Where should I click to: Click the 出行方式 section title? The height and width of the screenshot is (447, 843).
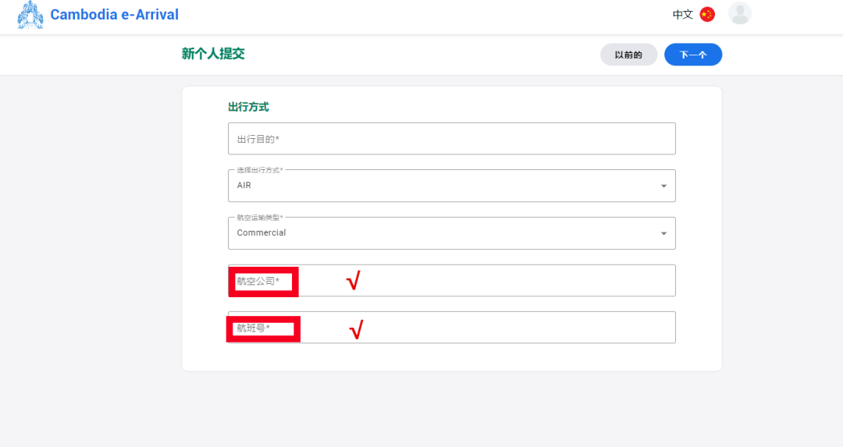click(x=248, y=107)
